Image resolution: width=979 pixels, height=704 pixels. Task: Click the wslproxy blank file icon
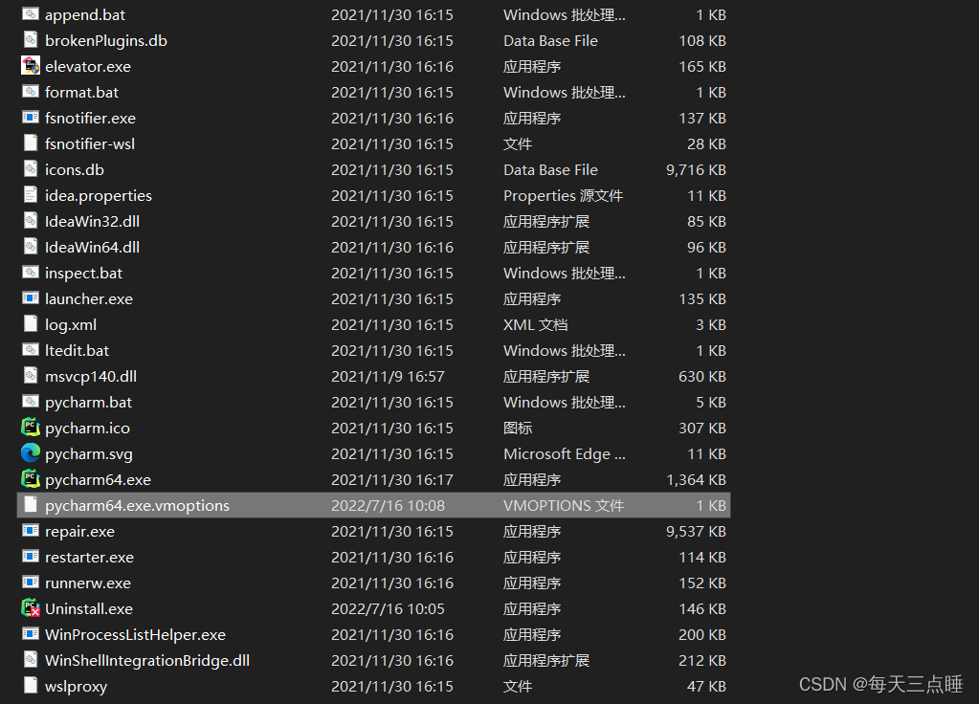[31, 685]
